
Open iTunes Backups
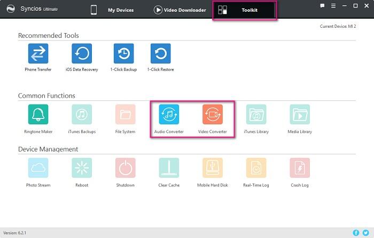click(82, 114)
